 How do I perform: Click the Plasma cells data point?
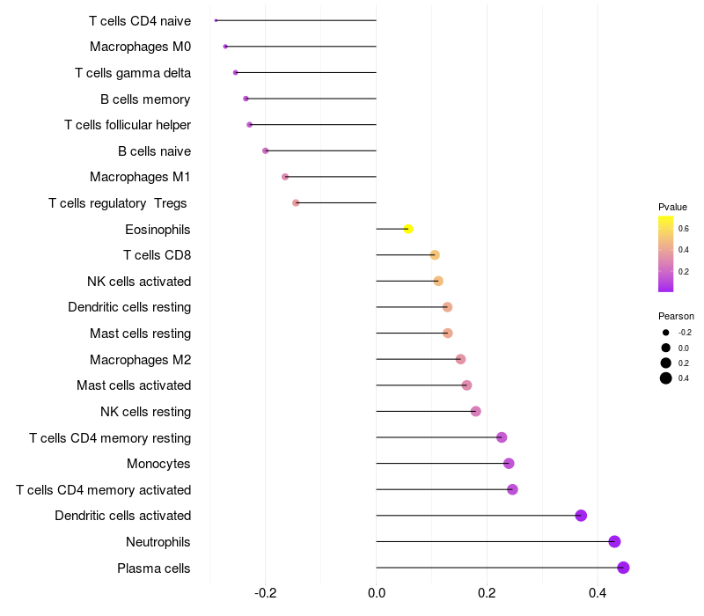pos(623,568)
